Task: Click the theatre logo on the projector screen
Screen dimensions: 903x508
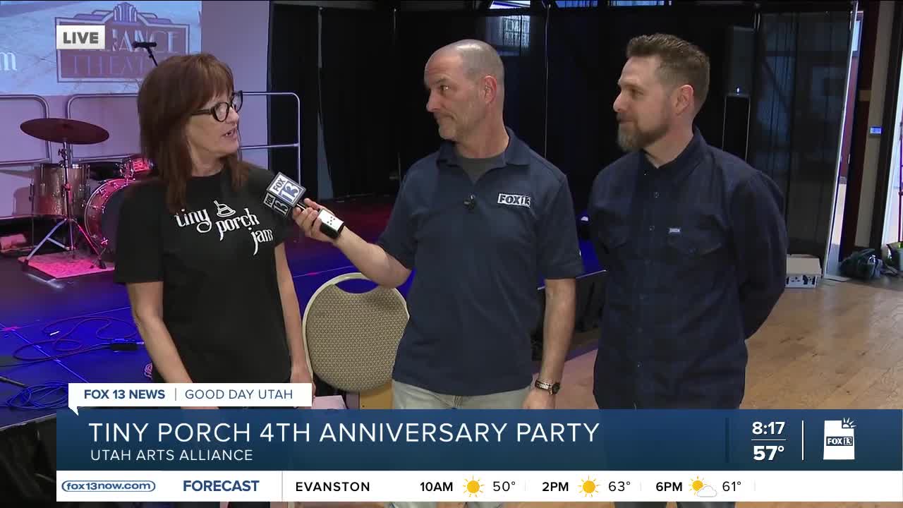Action: [123, 44]
